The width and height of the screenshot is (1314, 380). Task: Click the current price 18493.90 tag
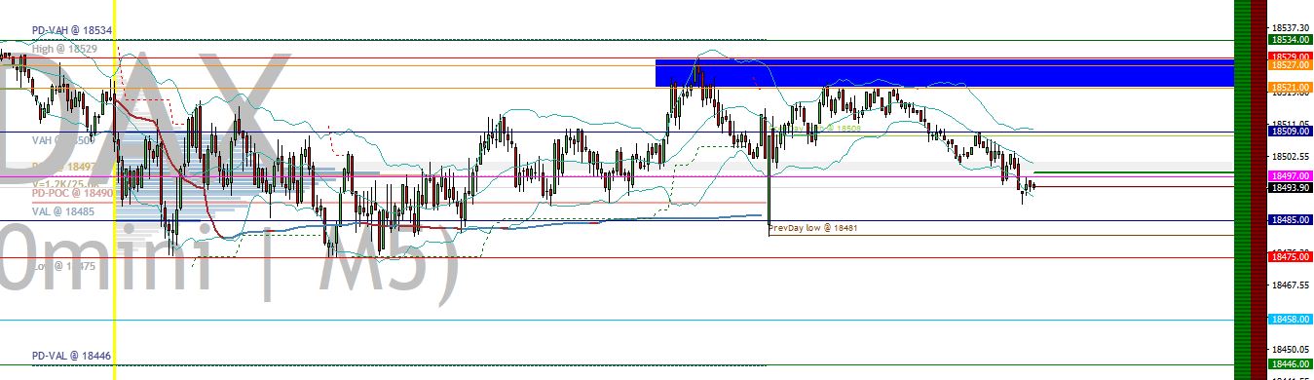coord(1290,187)
